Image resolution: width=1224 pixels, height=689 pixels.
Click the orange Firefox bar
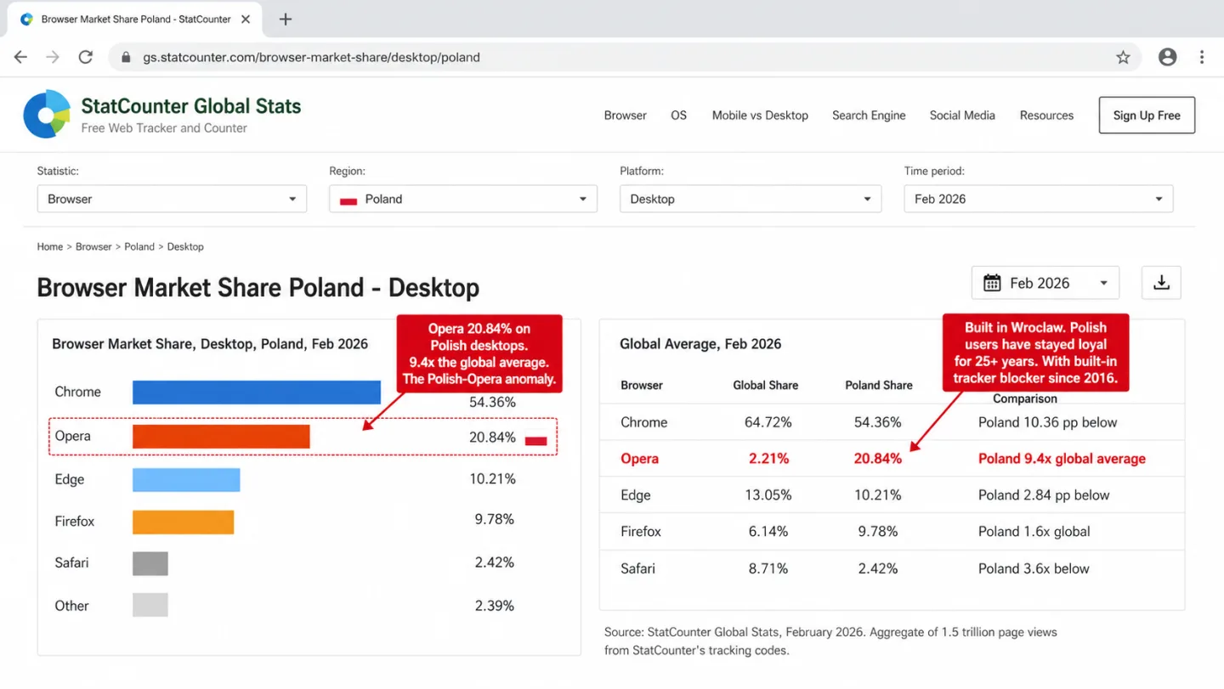point(183,522)
